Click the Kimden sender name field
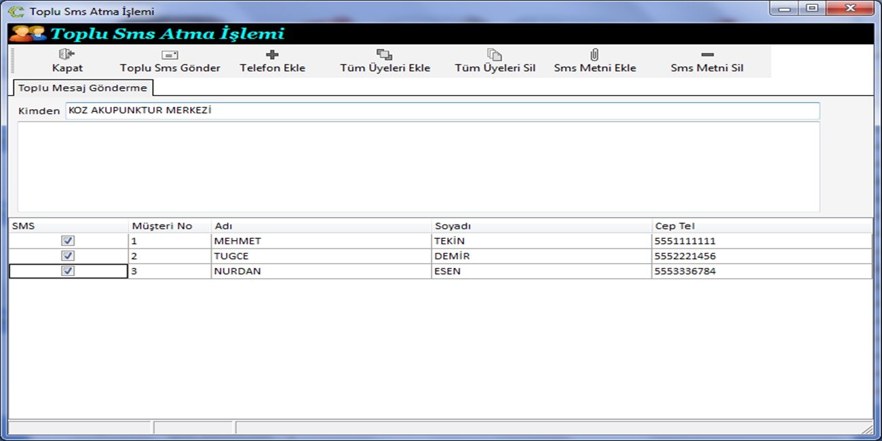 (442, 111)
